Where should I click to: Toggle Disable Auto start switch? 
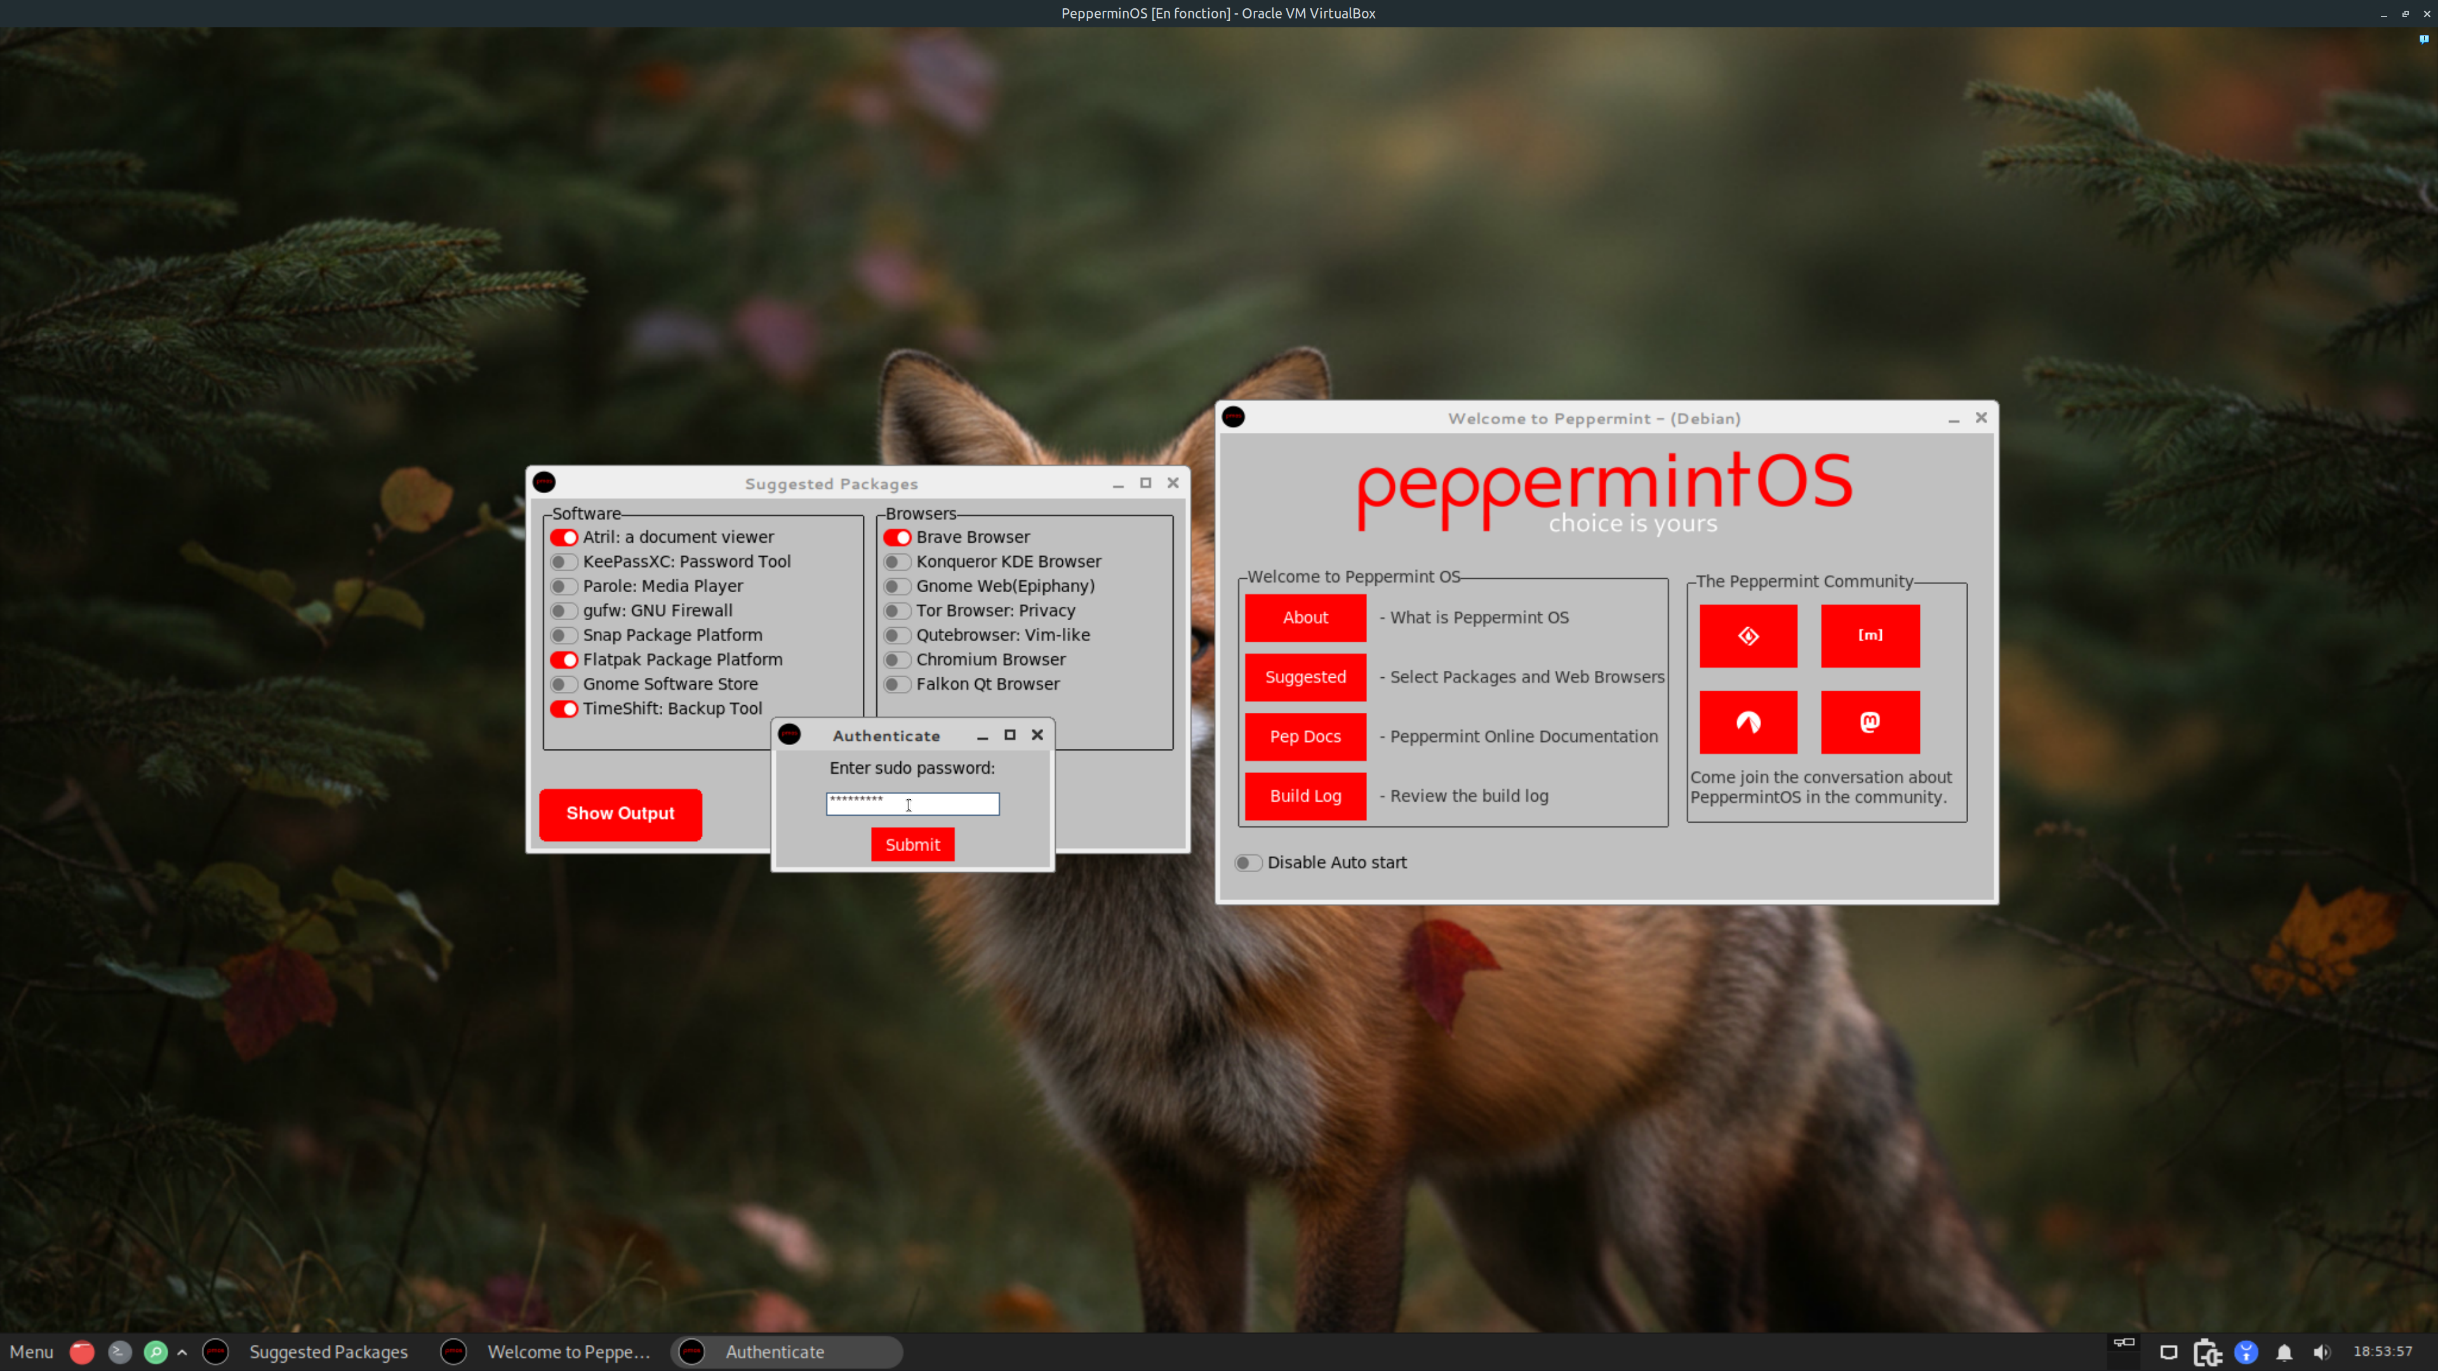pos(1248,863)
